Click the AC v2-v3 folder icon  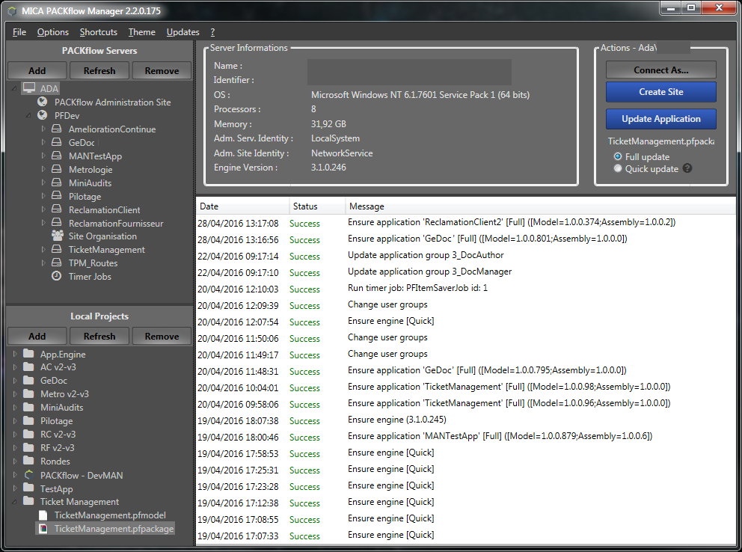[x=28, y=367]
